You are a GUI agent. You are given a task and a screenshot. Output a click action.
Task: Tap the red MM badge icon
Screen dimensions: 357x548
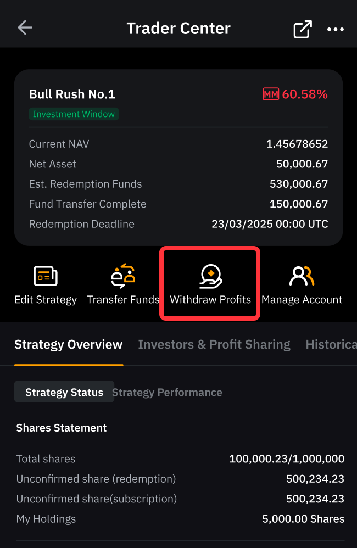tap(271, 94)
